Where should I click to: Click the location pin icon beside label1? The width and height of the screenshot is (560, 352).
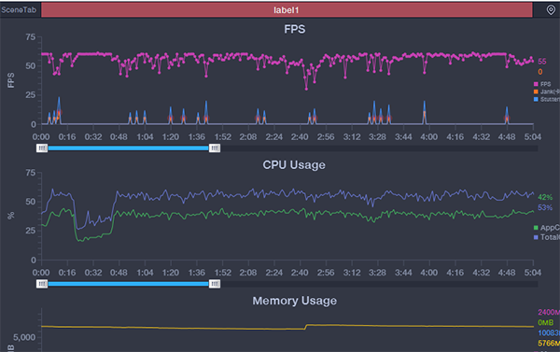[551, 10]
